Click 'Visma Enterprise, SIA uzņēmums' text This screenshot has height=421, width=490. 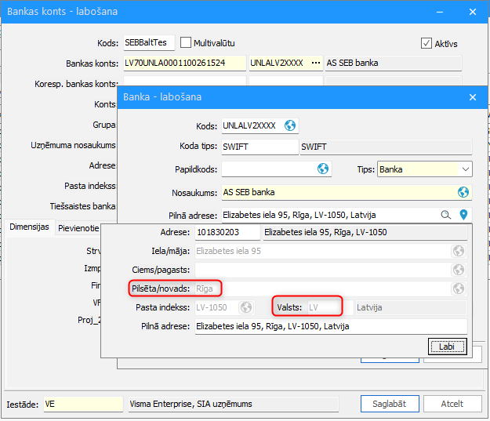tap(191, 404)
